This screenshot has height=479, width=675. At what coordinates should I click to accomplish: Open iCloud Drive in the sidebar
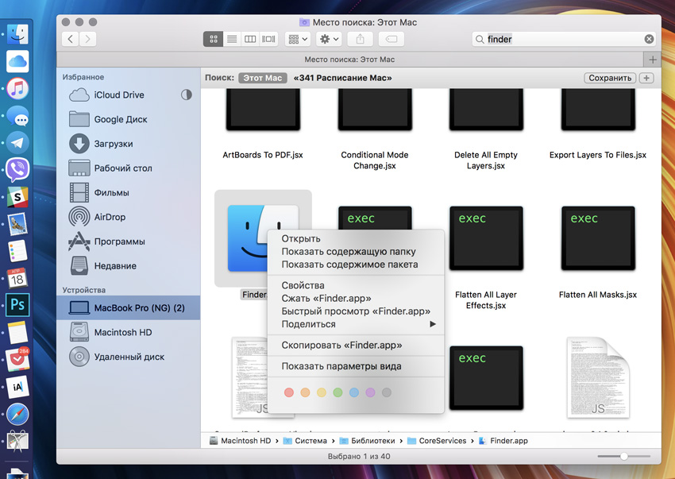point(118,95)
